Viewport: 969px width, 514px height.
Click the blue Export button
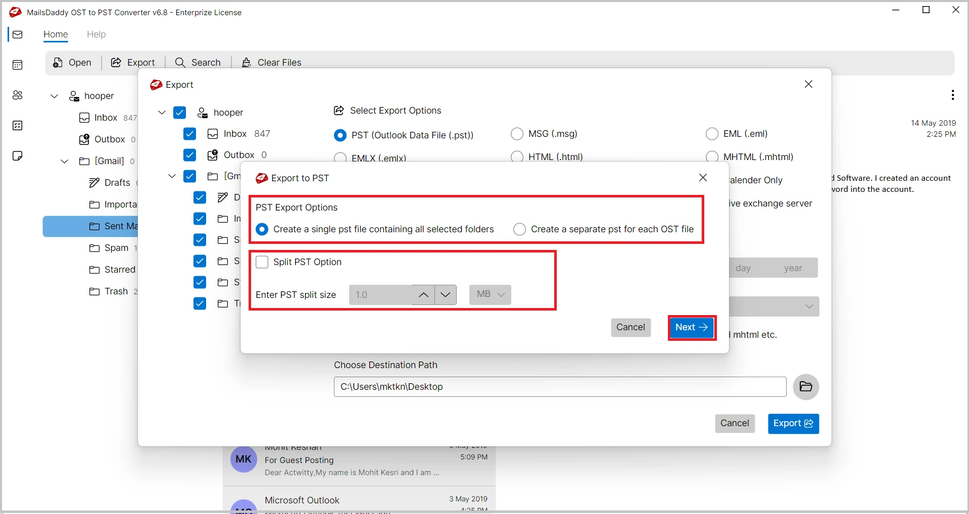(793, 424)
